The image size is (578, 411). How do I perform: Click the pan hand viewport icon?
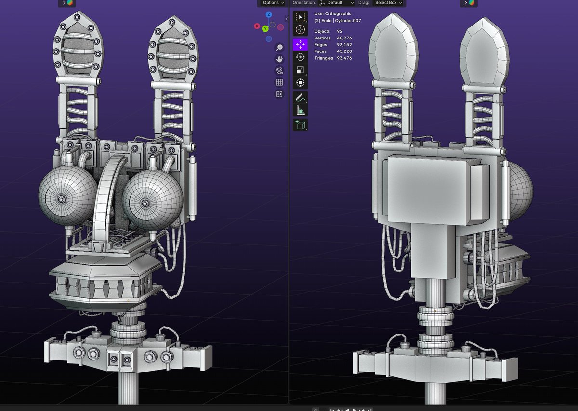(x=279, y=59)
